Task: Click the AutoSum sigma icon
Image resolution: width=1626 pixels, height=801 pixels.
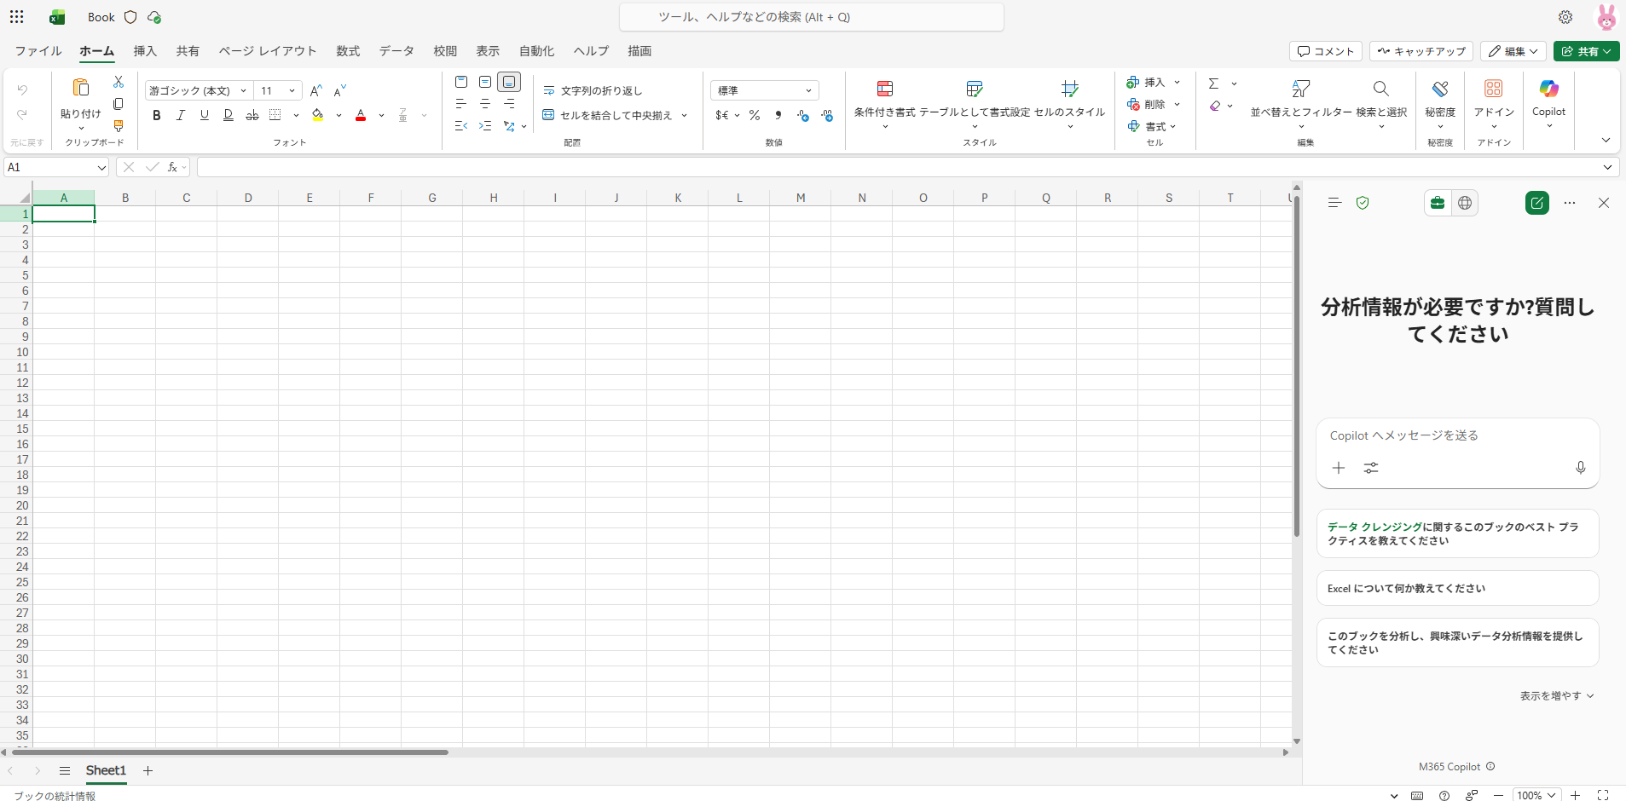Action: pos(1213,84)
